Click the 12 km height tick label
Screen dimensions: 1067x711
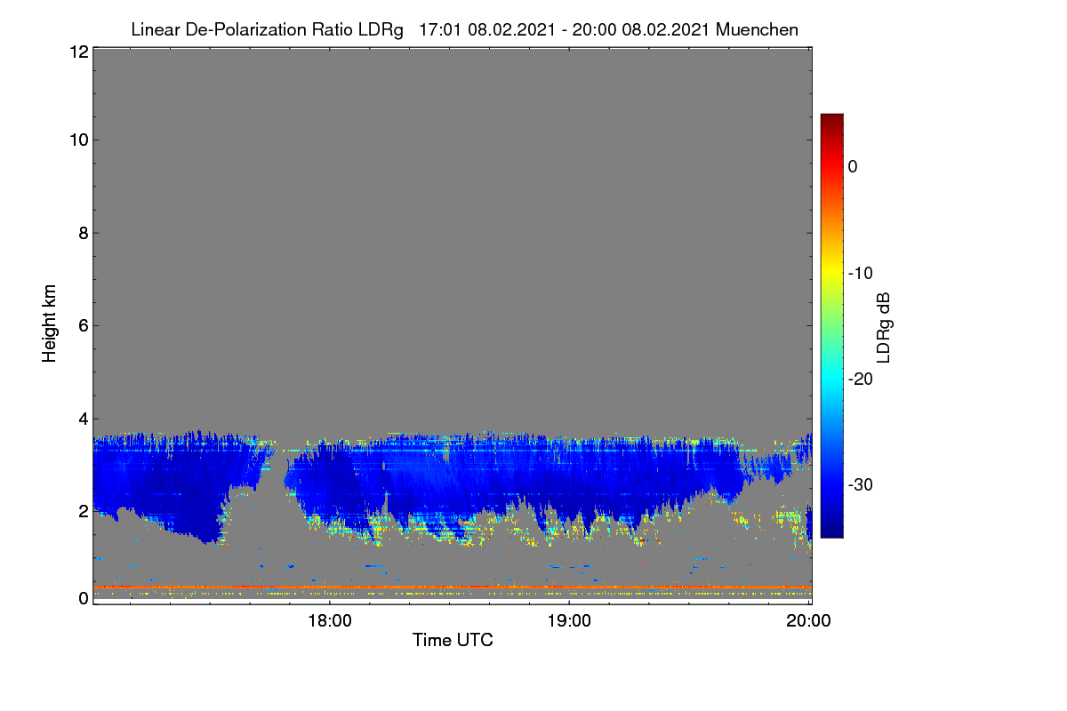pyautogui.click(x=77, y=52)
